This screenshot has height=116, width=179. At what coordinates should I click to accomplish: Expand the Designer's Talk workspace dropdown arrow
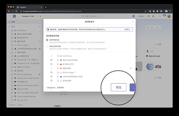[x=37, y=16]
